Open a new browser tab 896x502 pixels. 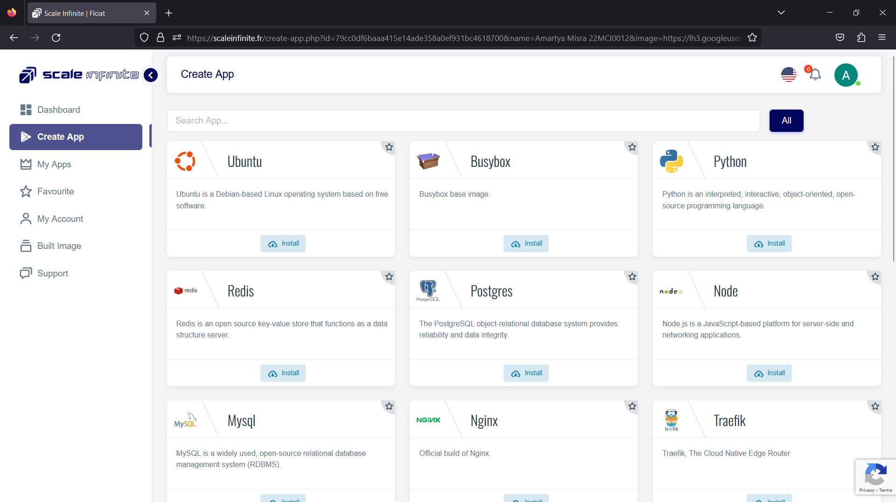tap(169, 13)
